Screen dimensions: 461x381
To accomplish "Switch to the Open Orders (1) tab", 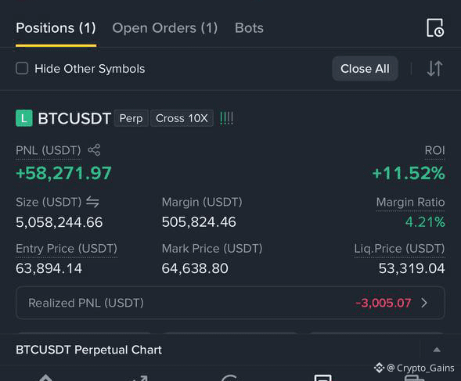I will pos(165,28).
